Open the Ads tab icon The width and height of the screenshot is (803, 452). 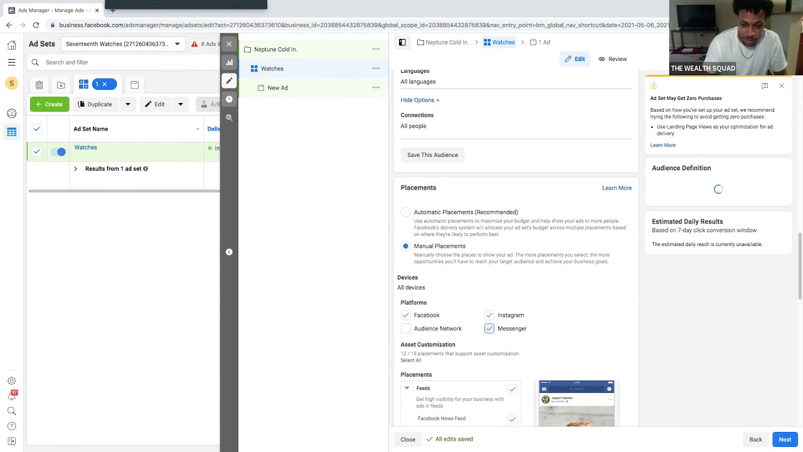coord(134,85)
